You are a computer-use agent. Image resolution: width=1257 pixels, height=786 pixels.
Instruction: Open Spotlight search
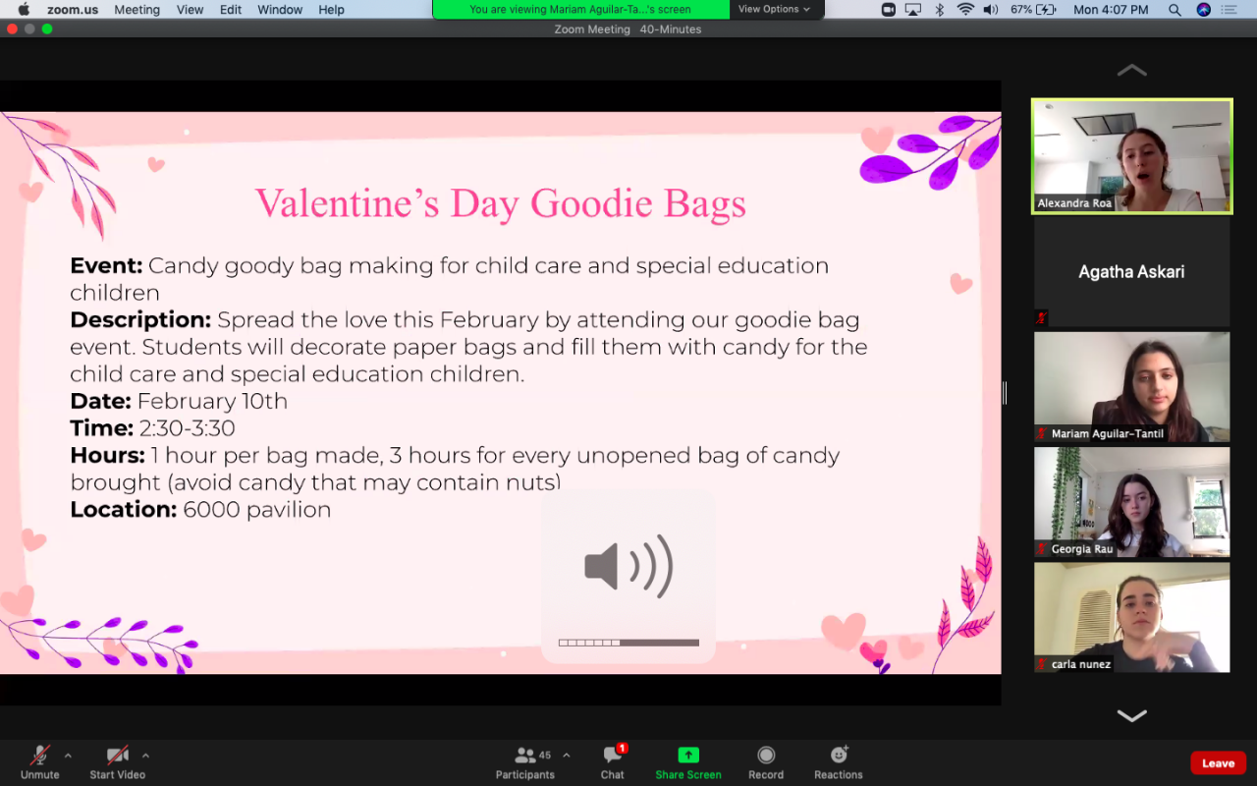(1175, 10)
